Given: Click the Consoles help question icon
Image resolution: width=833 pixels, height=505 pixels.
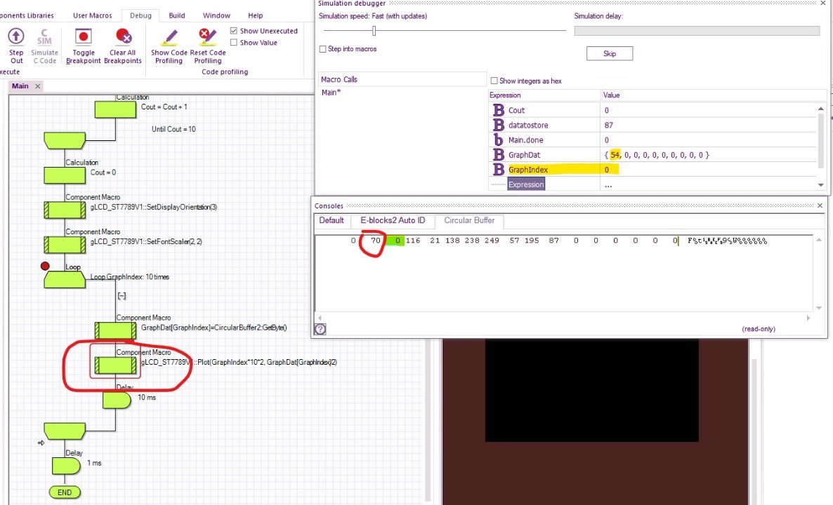Looking at the screenshot, I should coord(320,329).
